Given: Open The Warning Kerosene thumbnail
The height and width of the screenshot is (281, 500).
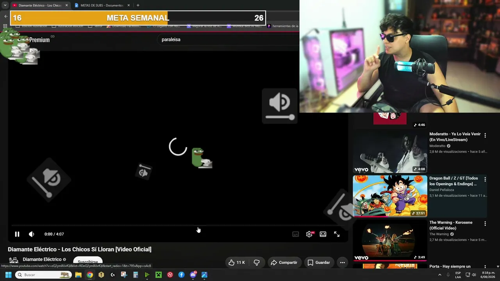Looking at the screenshot, I should 390,240.
